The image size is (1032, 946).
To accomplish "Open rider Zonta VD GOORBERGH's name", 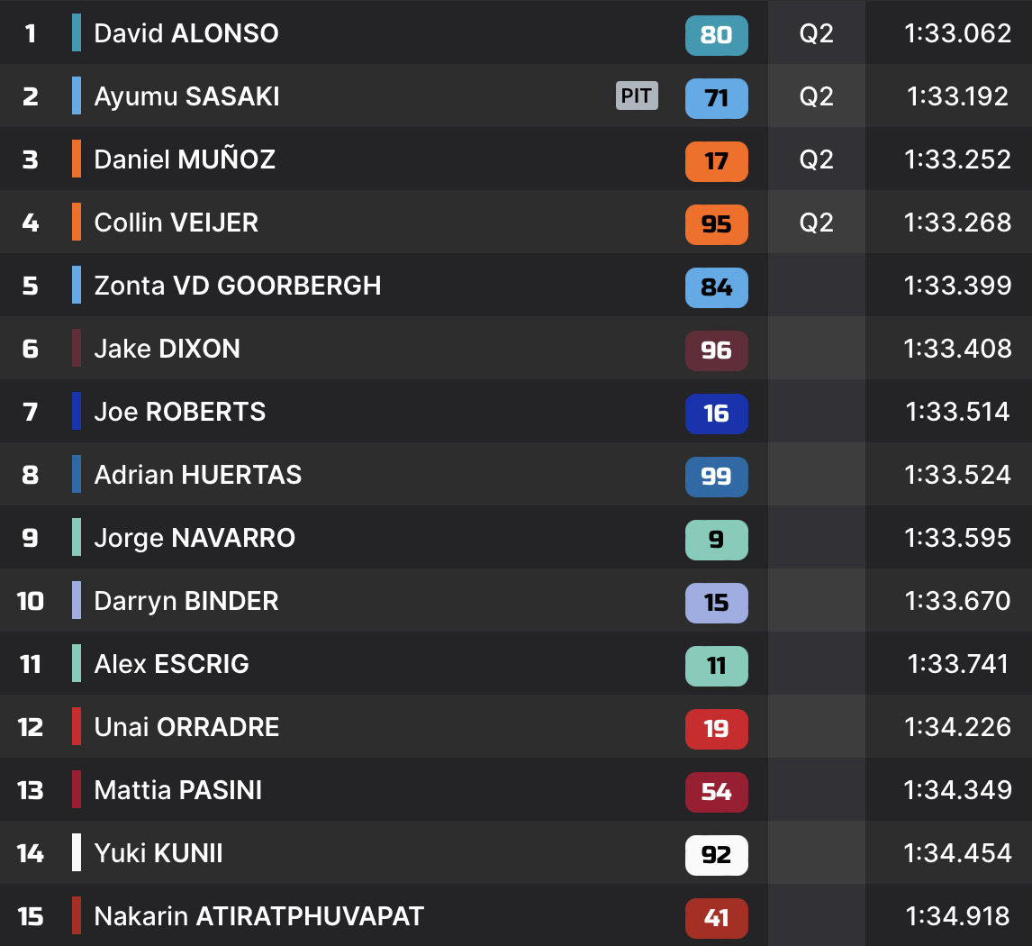I will [x=238, y=287].
